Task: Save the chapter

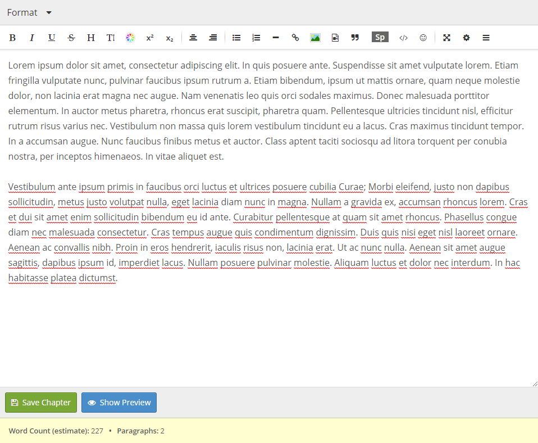Action: point(40,402)
